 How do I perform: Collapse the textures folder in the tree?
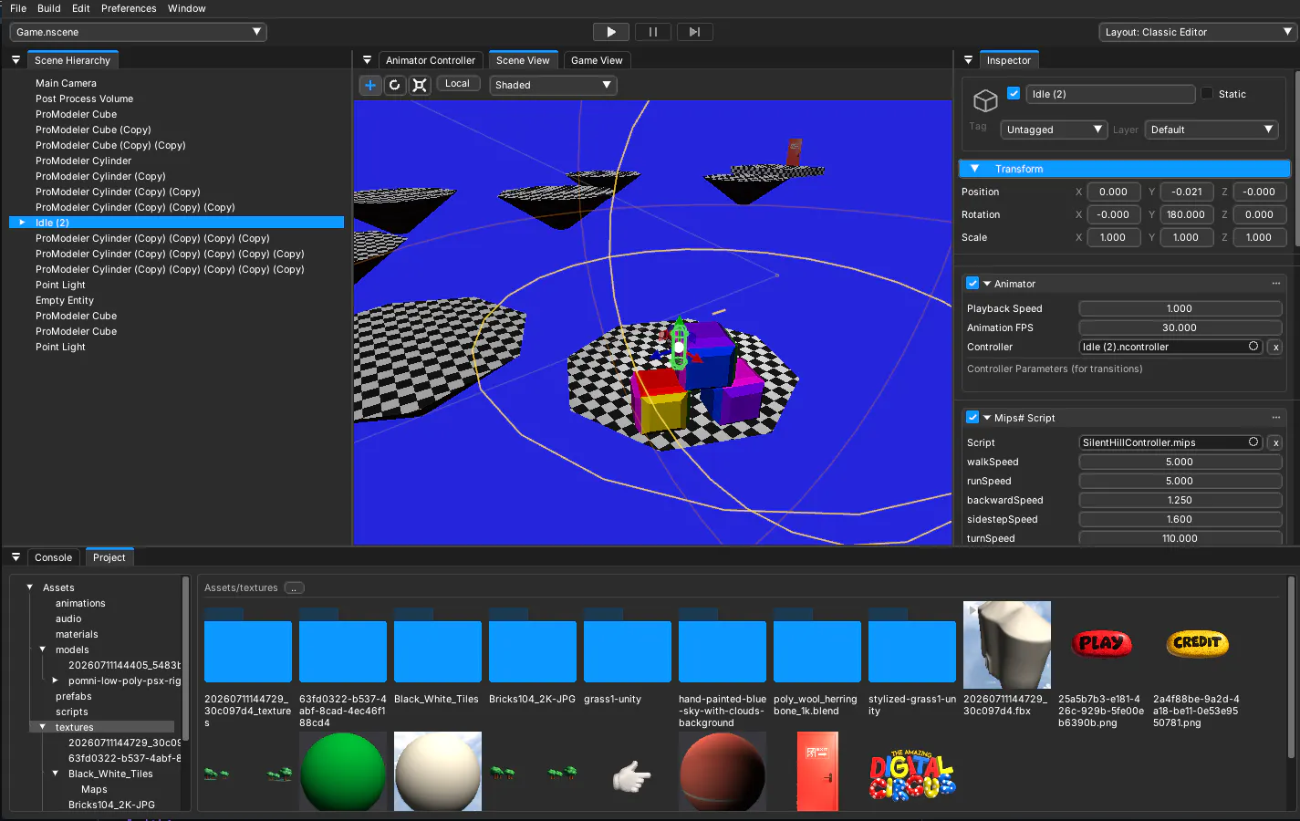[43, 727]
